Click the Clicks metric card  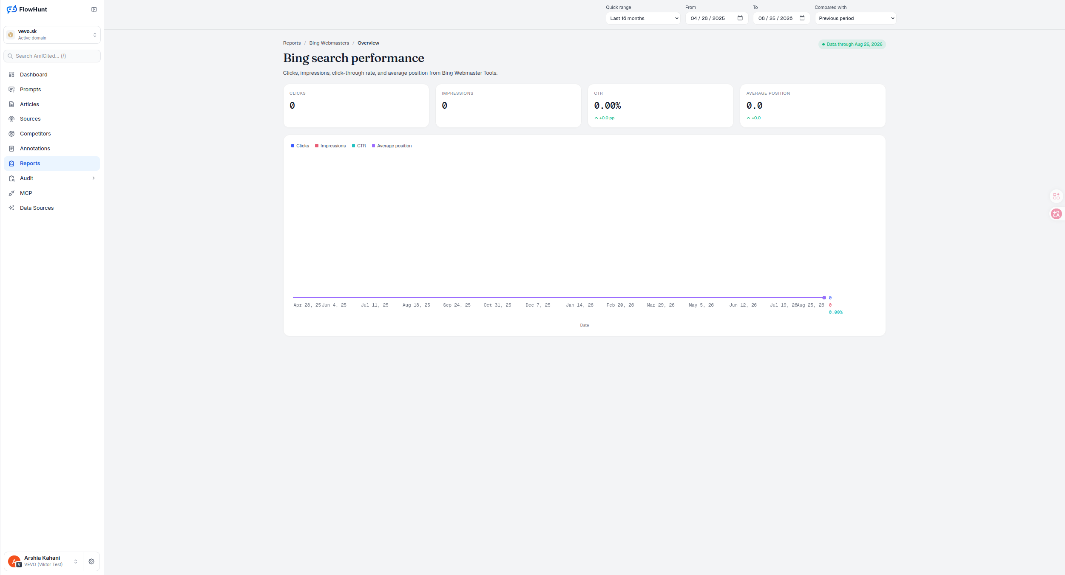click(356, 106)
